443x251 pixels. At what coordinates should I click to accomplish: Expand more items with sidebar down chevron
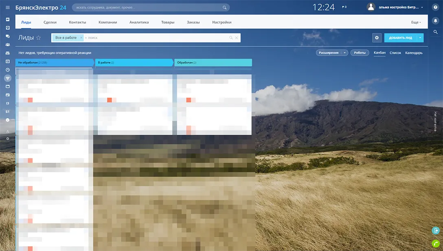point(8,120)
